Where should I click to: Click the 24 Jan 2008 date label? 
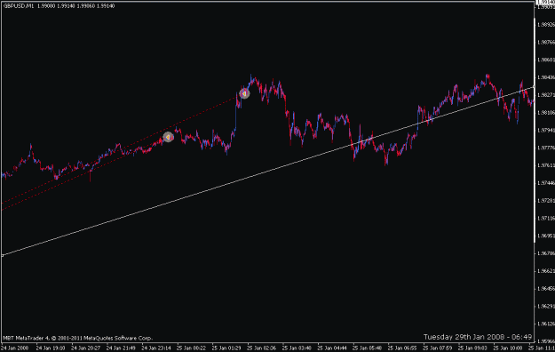tap(15, 348)
